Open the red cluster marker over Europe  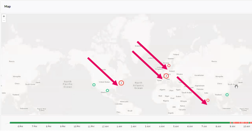(x=166, y=76)
